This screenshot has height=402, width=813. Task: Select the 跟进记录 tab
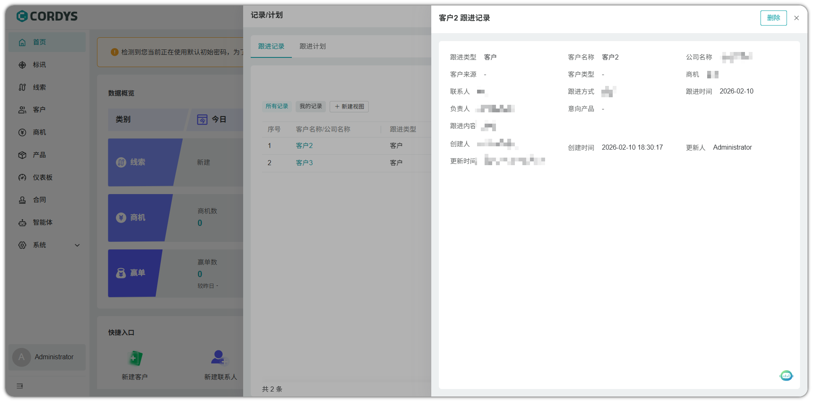coord(271,46)
